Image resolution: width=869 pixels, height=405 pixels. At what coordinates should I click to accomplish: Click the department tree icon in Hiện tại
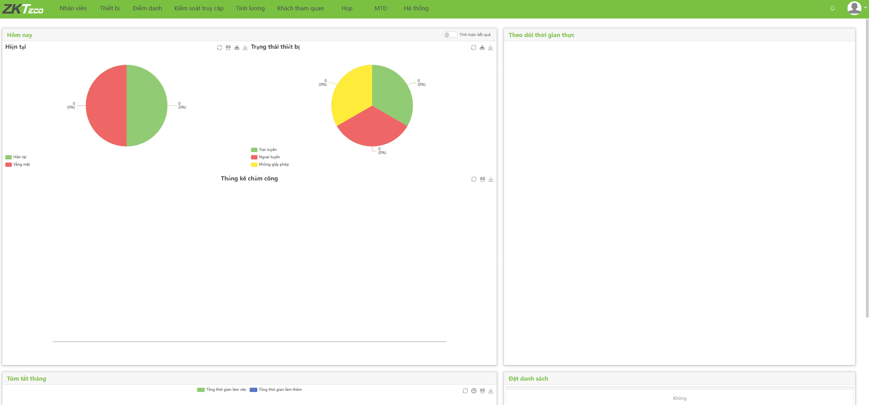237,48
